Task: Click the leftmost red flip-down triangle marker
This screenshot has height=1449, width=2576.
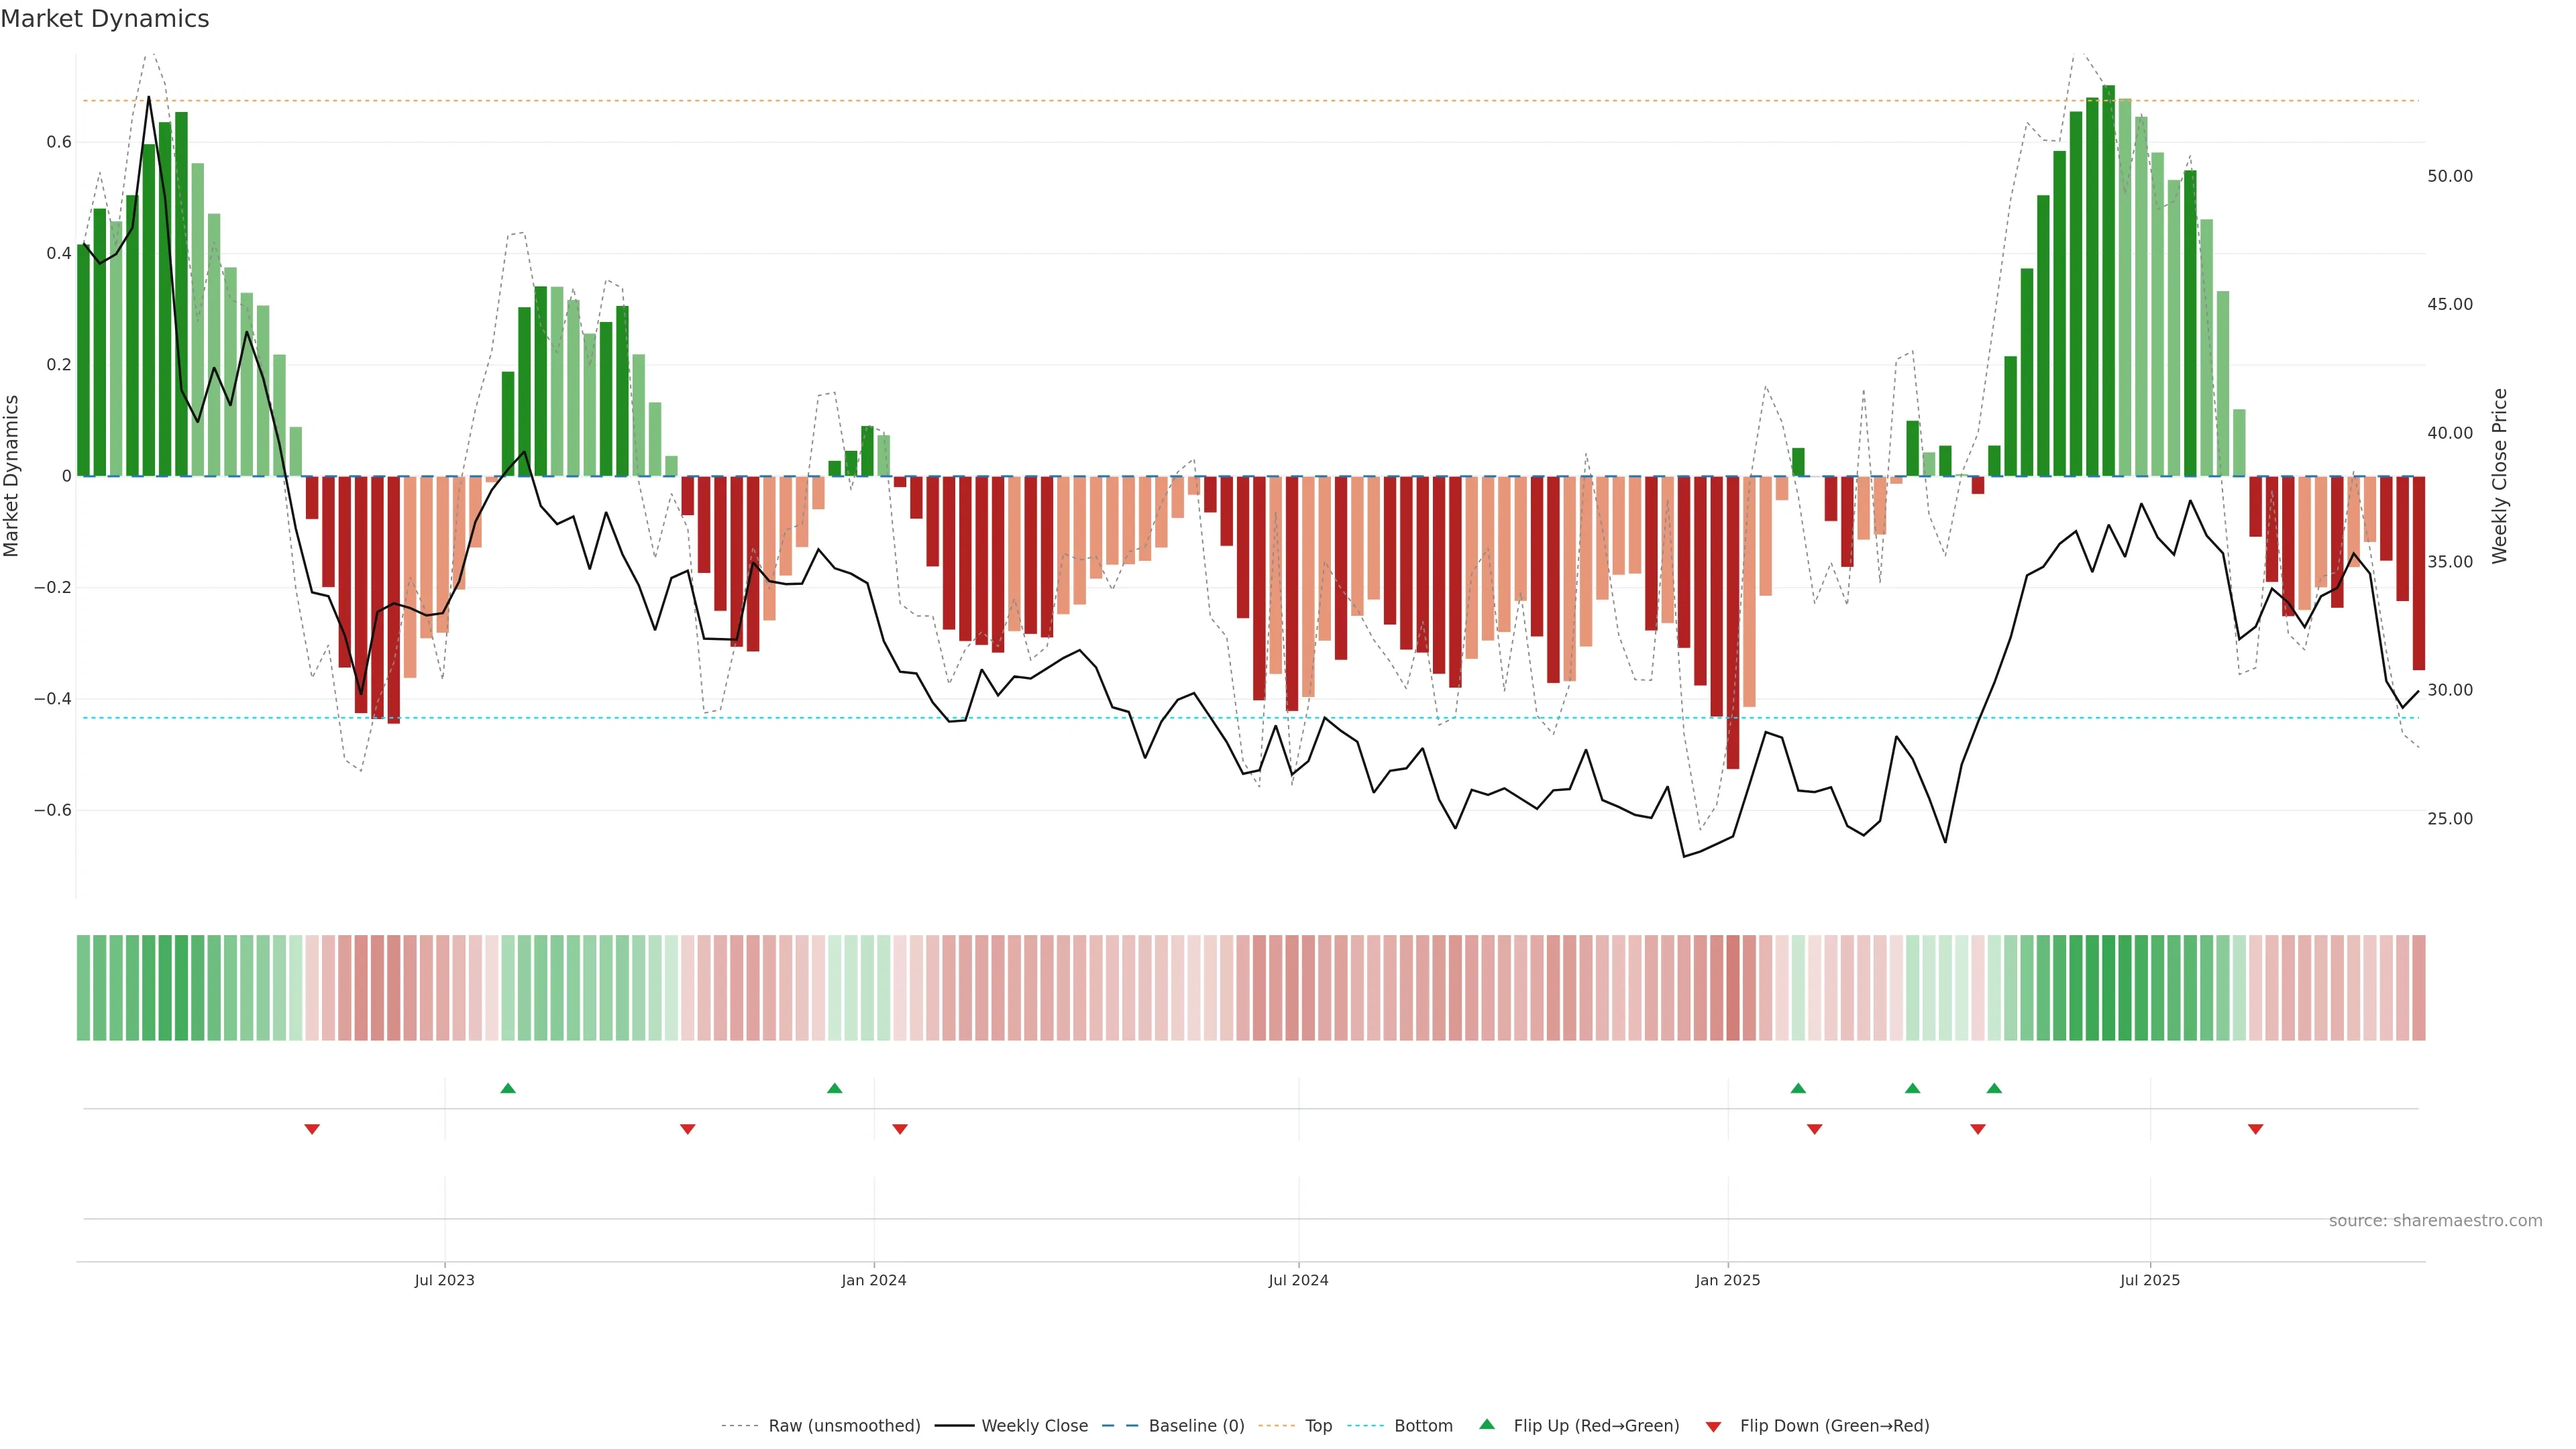Action: (x=312, y=1129)
